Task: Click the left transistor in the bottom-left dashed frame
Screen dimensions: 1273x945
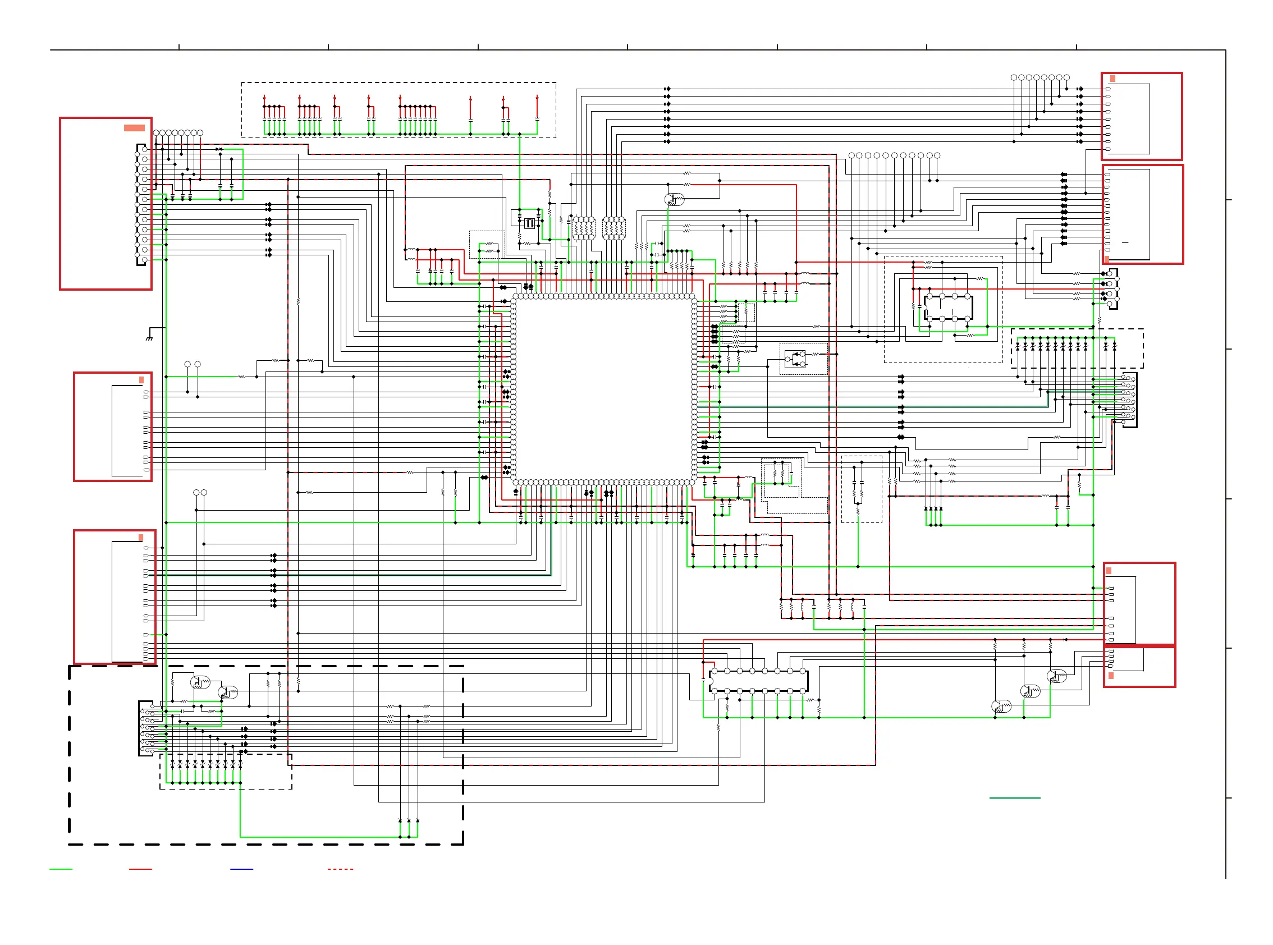Action: pos(200,682)
